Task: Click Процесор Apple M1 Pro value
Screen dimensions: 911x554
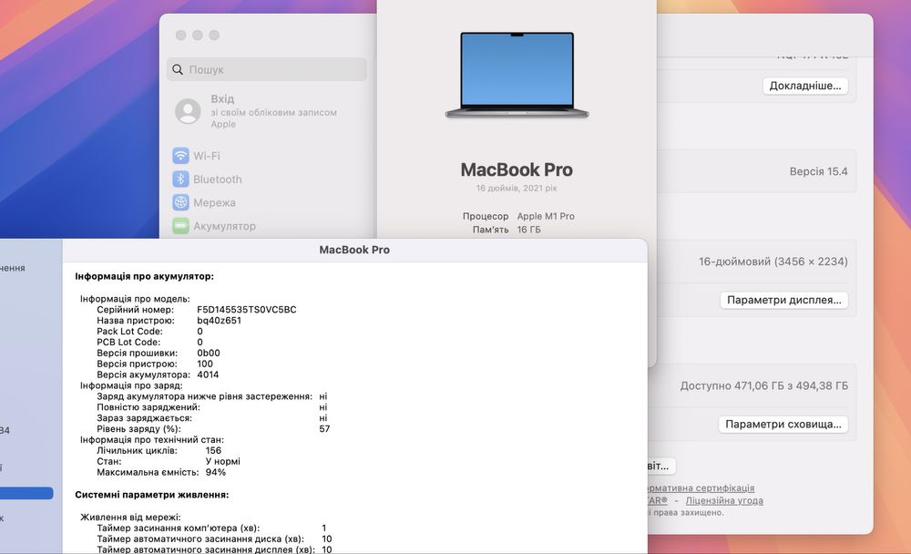Action: (546, 216)
